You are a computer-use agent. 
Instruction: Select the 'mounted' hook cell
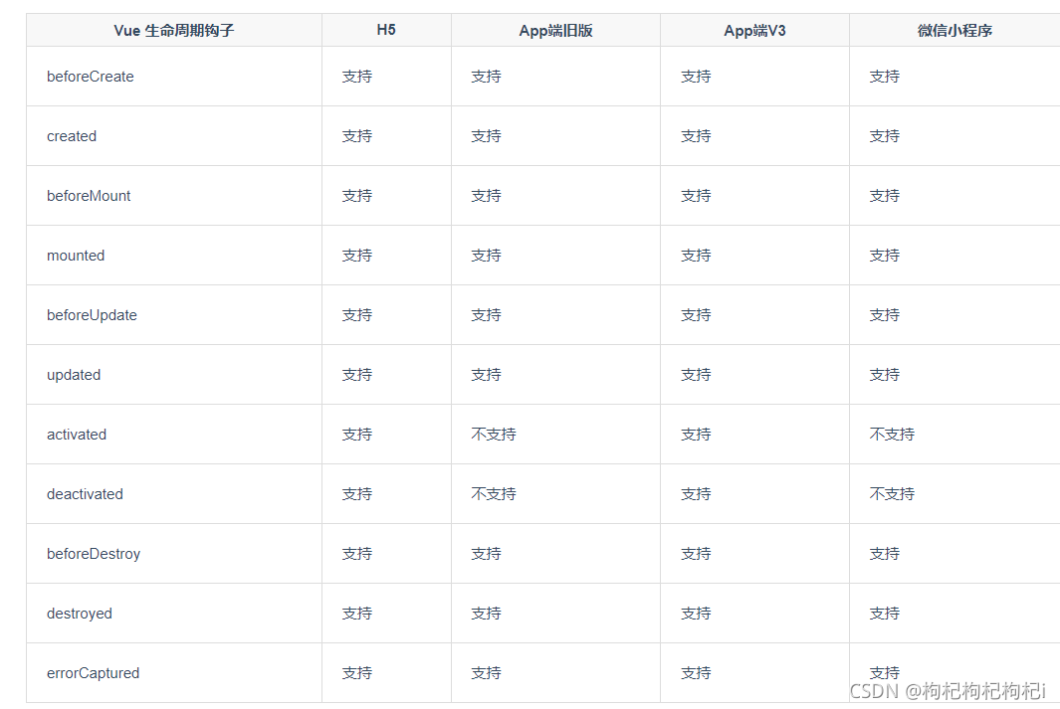click(76, 256)
